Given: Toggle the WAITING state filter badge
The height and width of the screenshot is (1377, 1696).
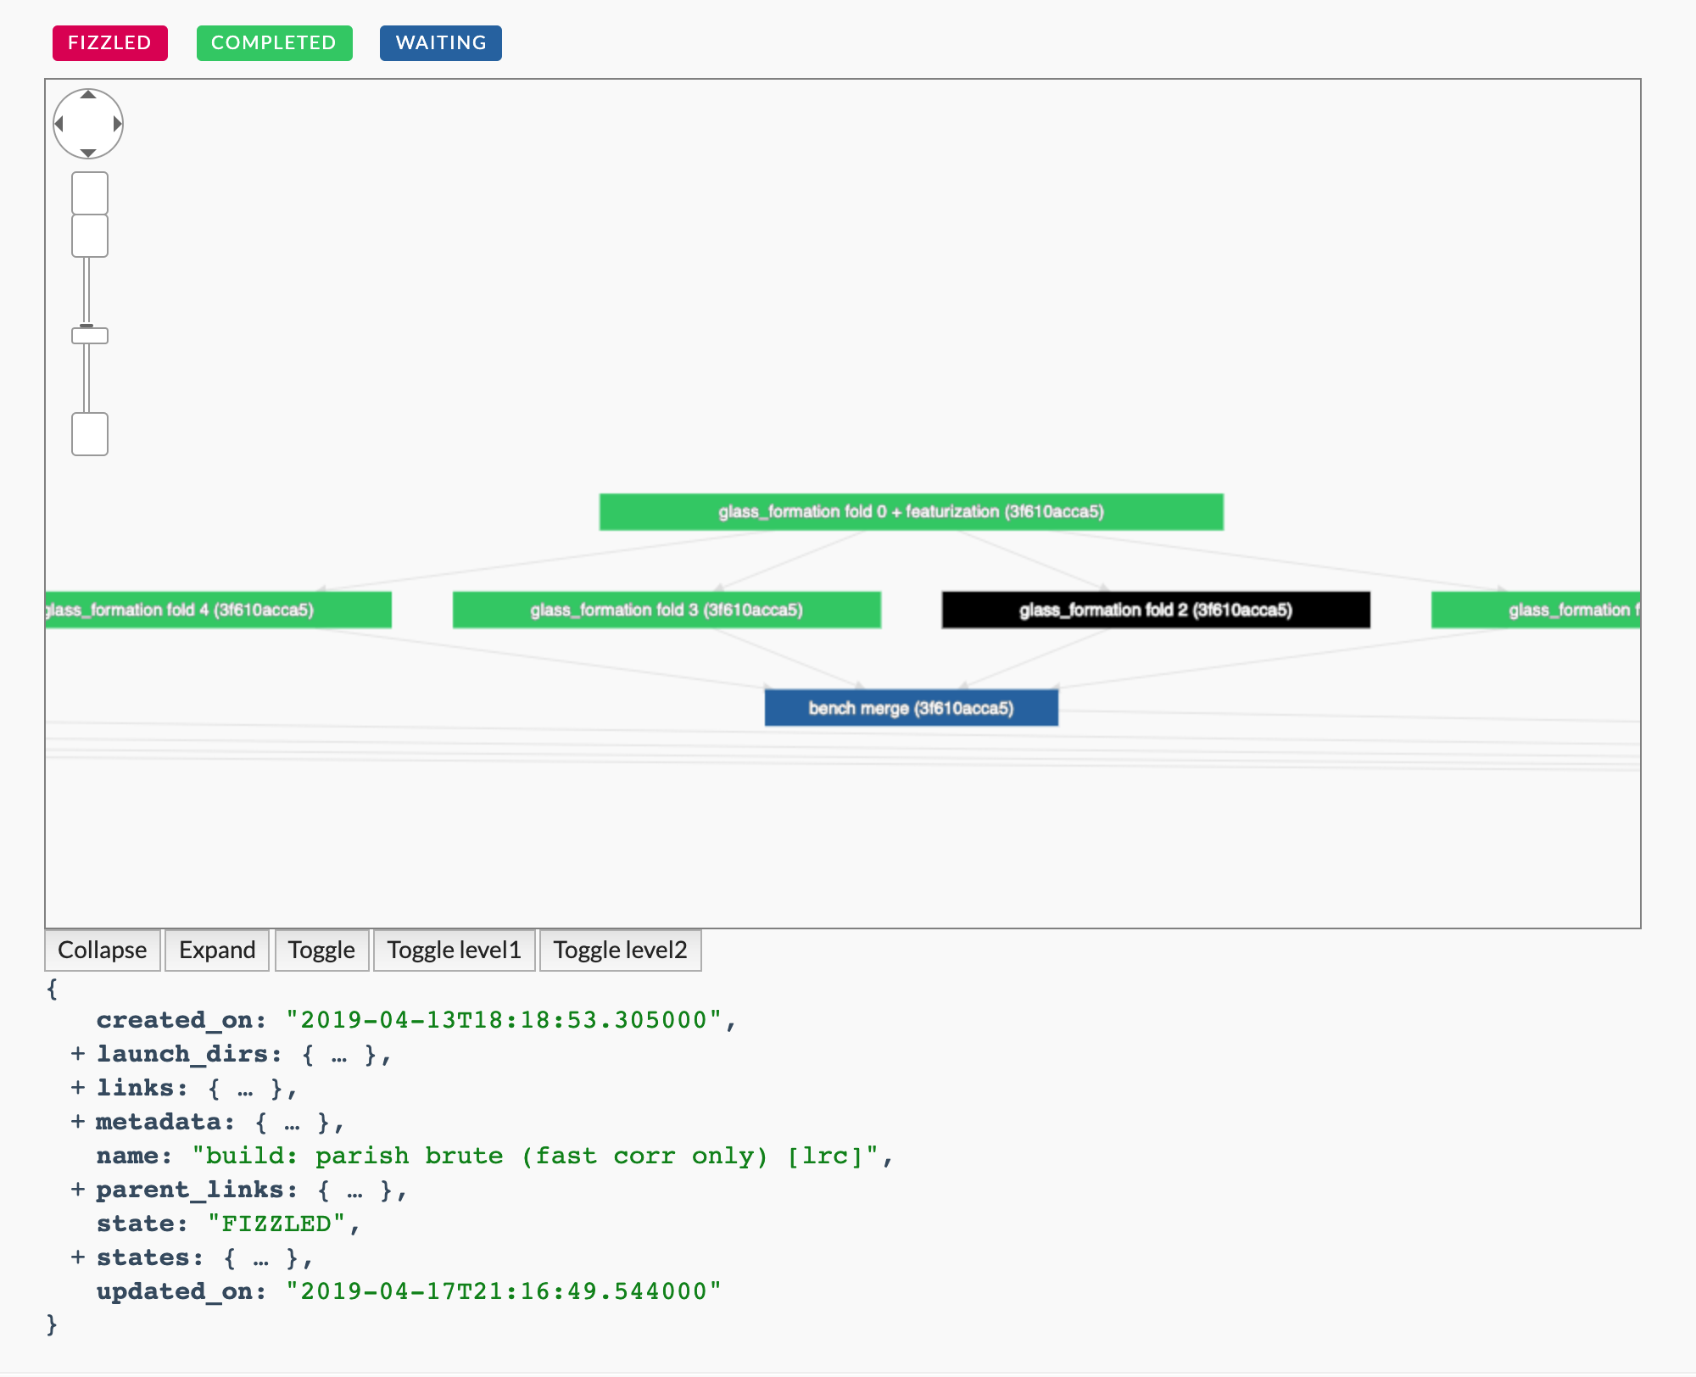Looking at the screenshot, I should pos(440,42).
